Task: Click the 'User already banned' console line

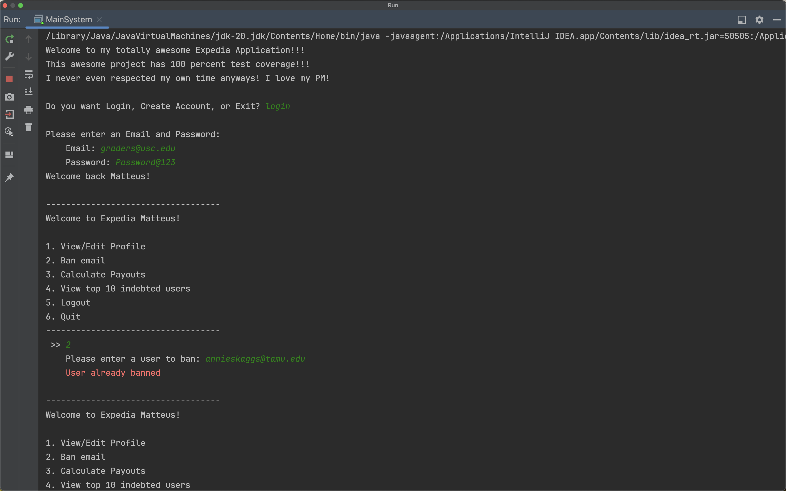Action: coord(113,373)
